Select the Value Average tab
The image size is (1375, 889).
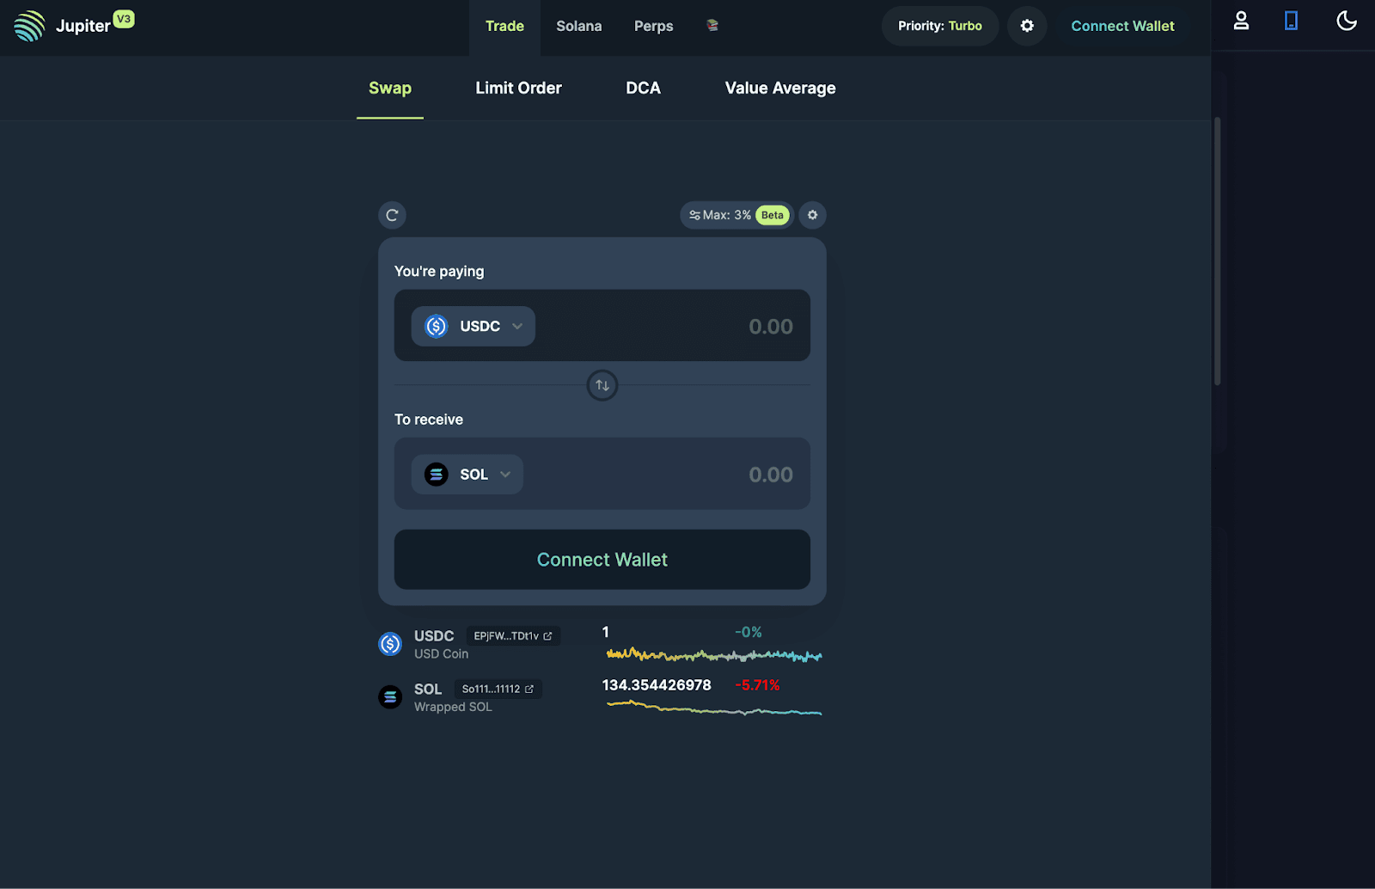[779, 88]
